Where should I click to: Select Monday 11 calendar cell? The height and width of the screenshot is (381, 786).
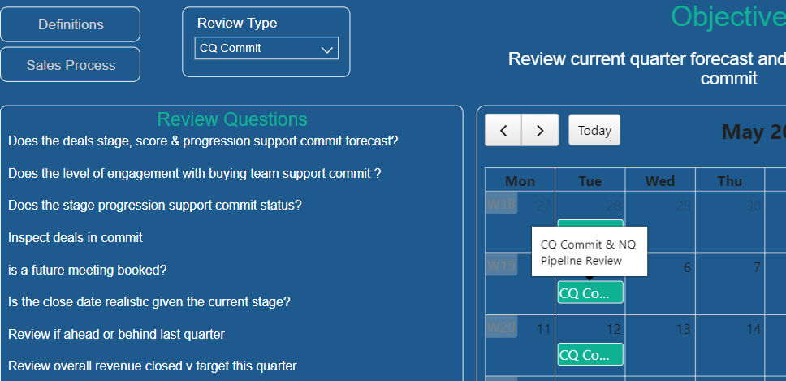(x=520, y=345)
